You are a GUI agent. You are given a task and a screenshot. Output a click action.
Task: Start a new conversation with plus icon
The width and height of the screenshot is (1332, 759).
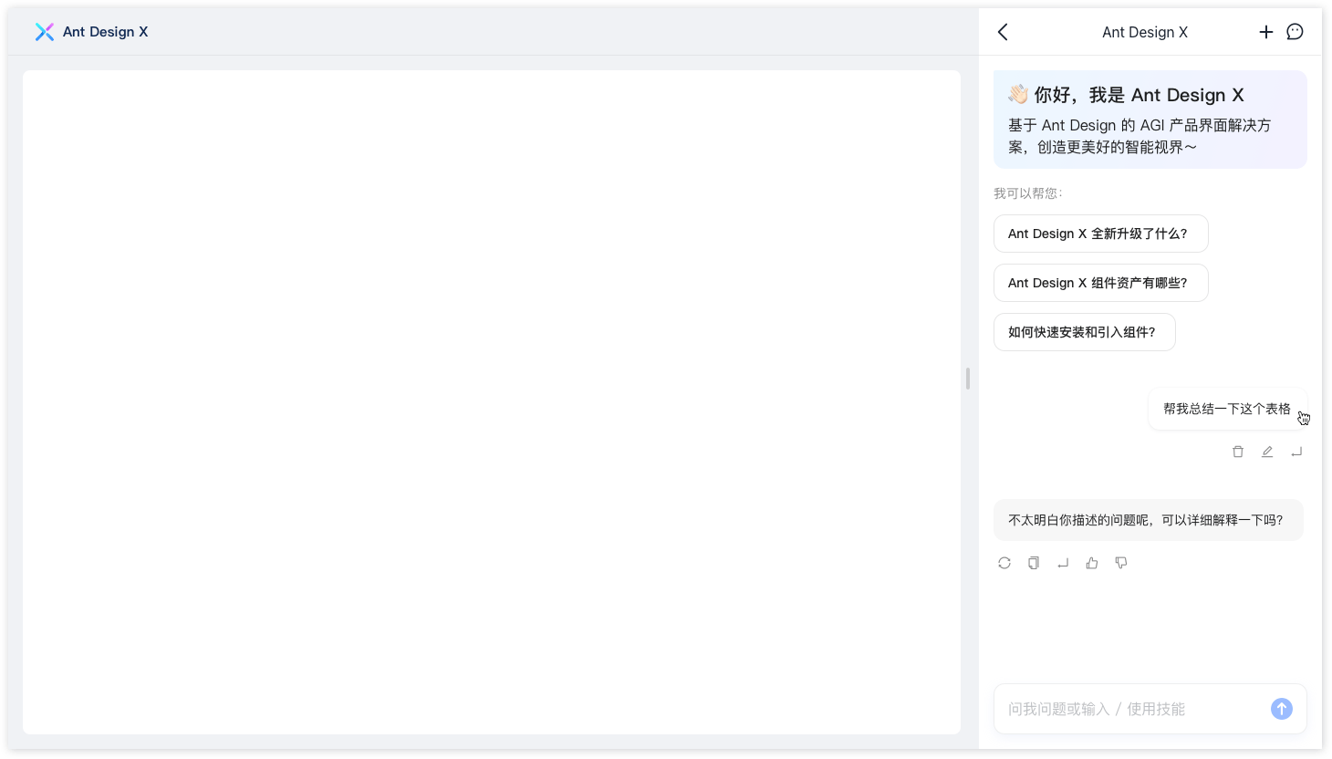tap(1266, 32)
